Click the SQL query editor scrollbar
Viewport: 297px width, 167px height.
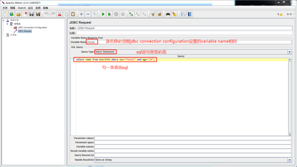(x=290, y=97)
